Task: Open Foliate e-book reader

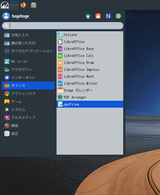Action: click(x=70, y=35)
